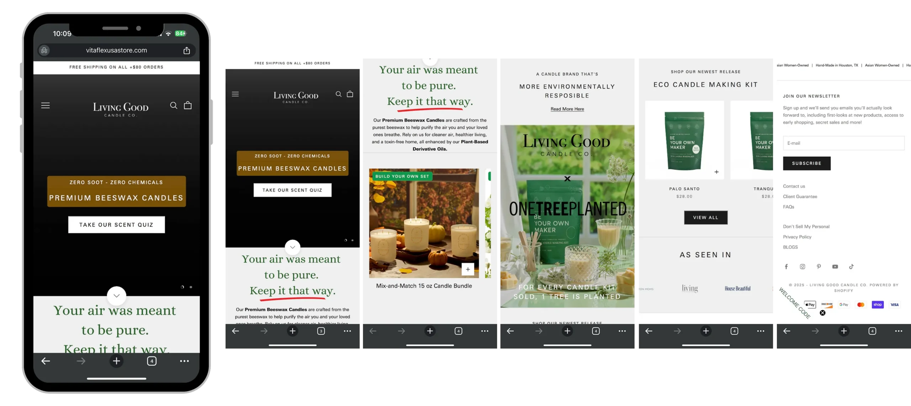Image resolution: width=911 pixels, height=406 pixels.
Task: Tap share icon beside vitaflexusastore.com address
Action: 186,50
